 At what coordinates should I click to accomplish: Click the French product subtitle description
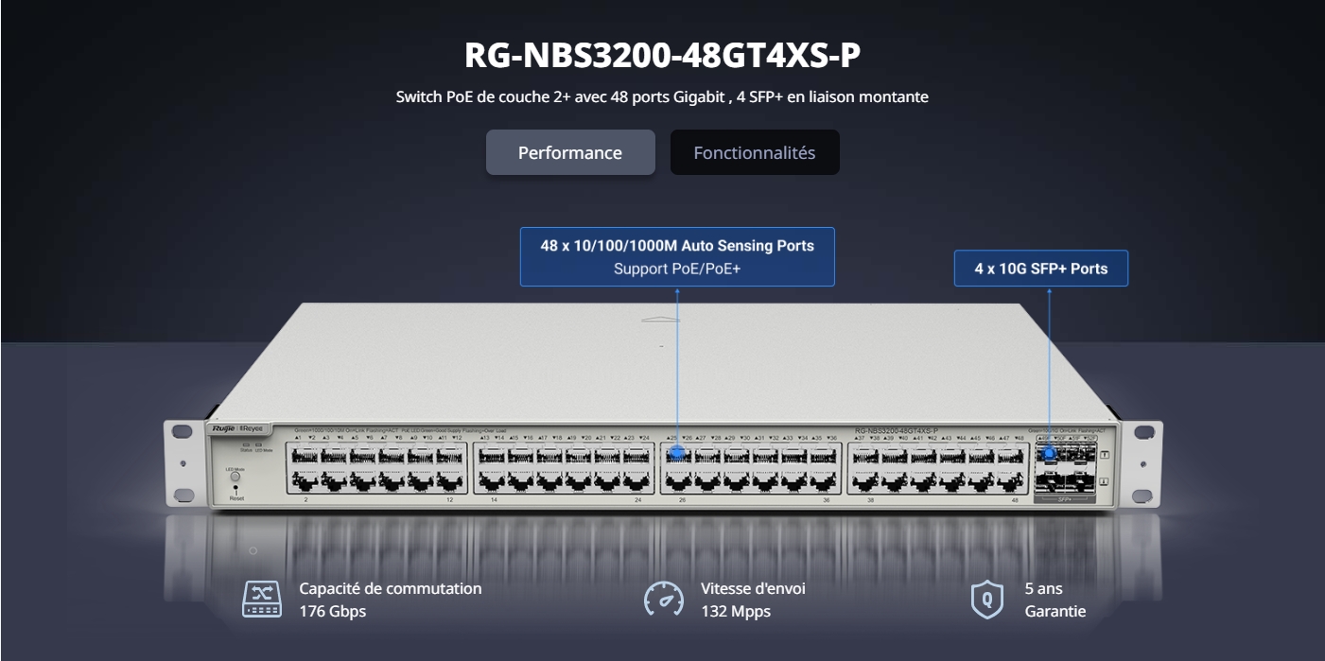point(662,97)
